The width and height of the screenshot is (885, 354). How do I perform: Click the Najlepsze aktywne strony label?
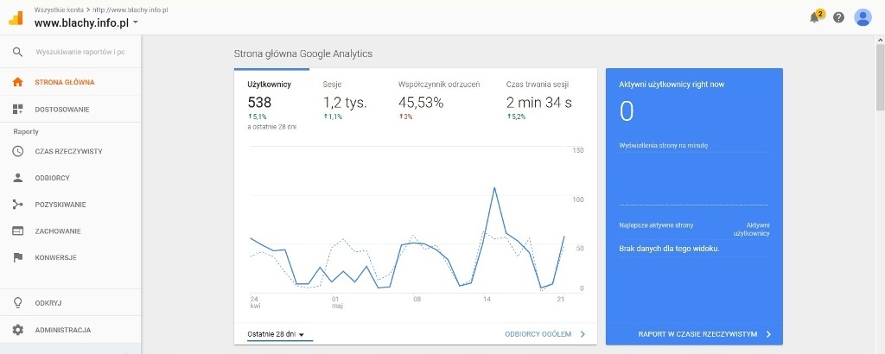[657, 224]
